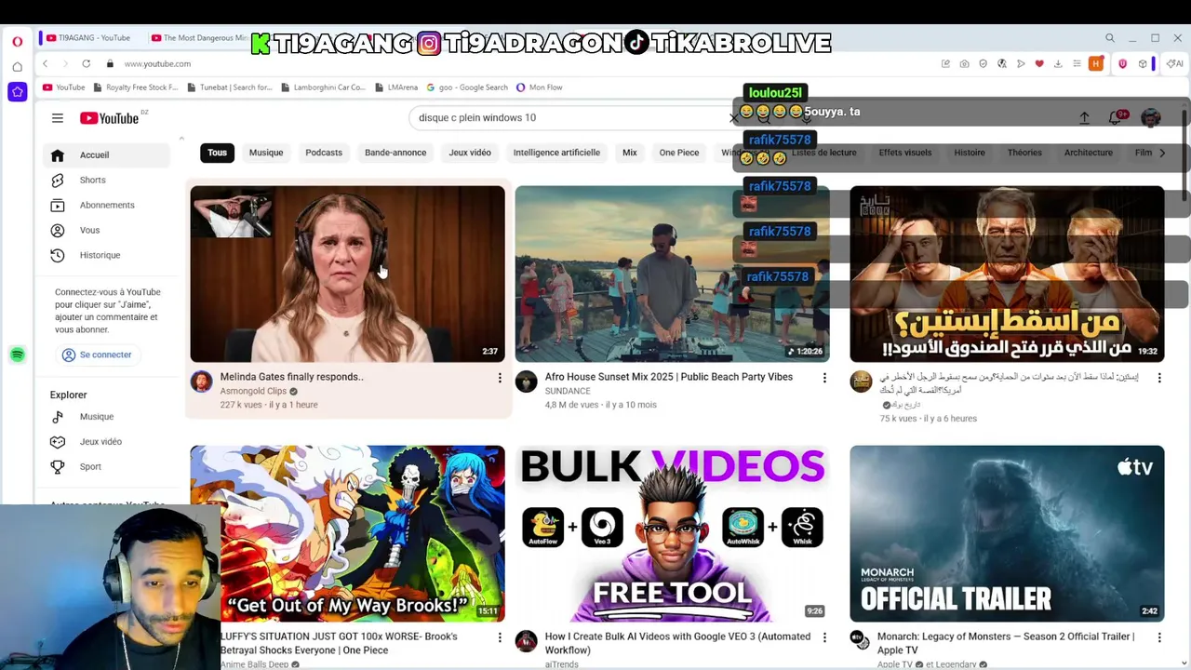Select the Bande-annonce filter chip
Viewport: 1191px width, 670px height.
395,153
